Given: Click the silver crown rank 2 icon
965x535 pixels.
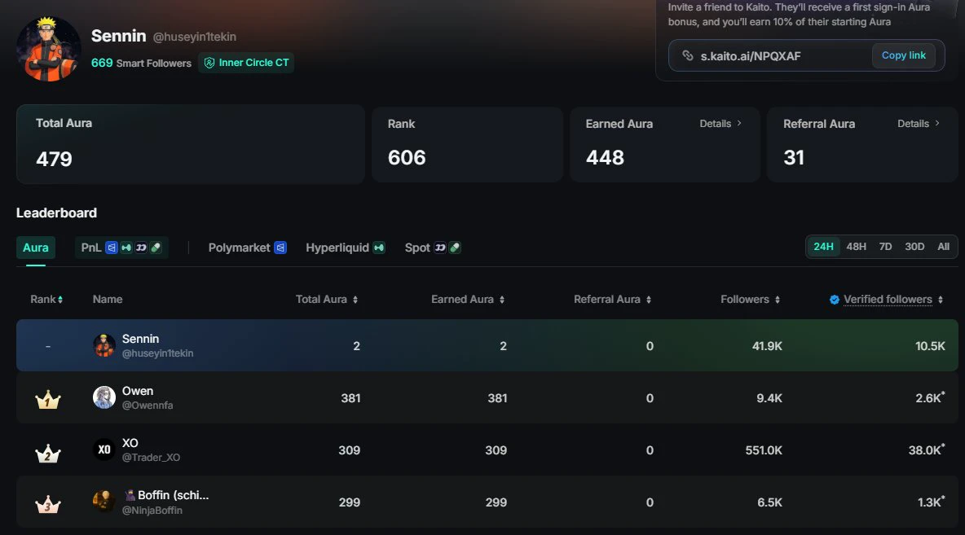Looking at the screenshot, I should tap(48, 454).
